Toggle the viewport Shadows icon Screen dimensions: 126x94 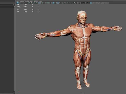pos(61,3)
